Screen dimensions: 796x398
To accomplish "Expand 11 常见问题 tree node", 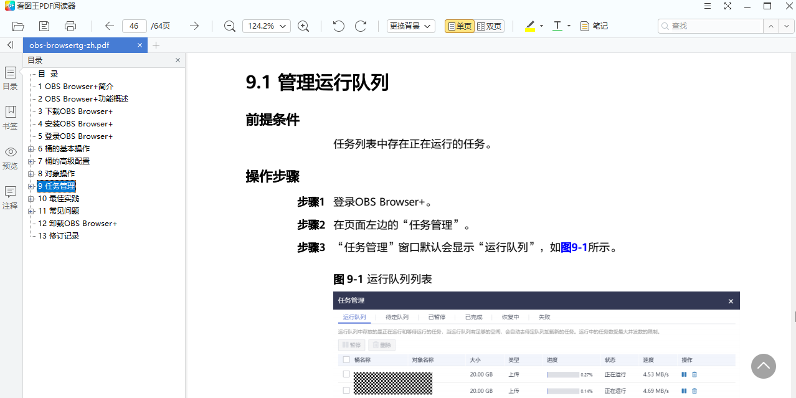I will tap(31, 211).
